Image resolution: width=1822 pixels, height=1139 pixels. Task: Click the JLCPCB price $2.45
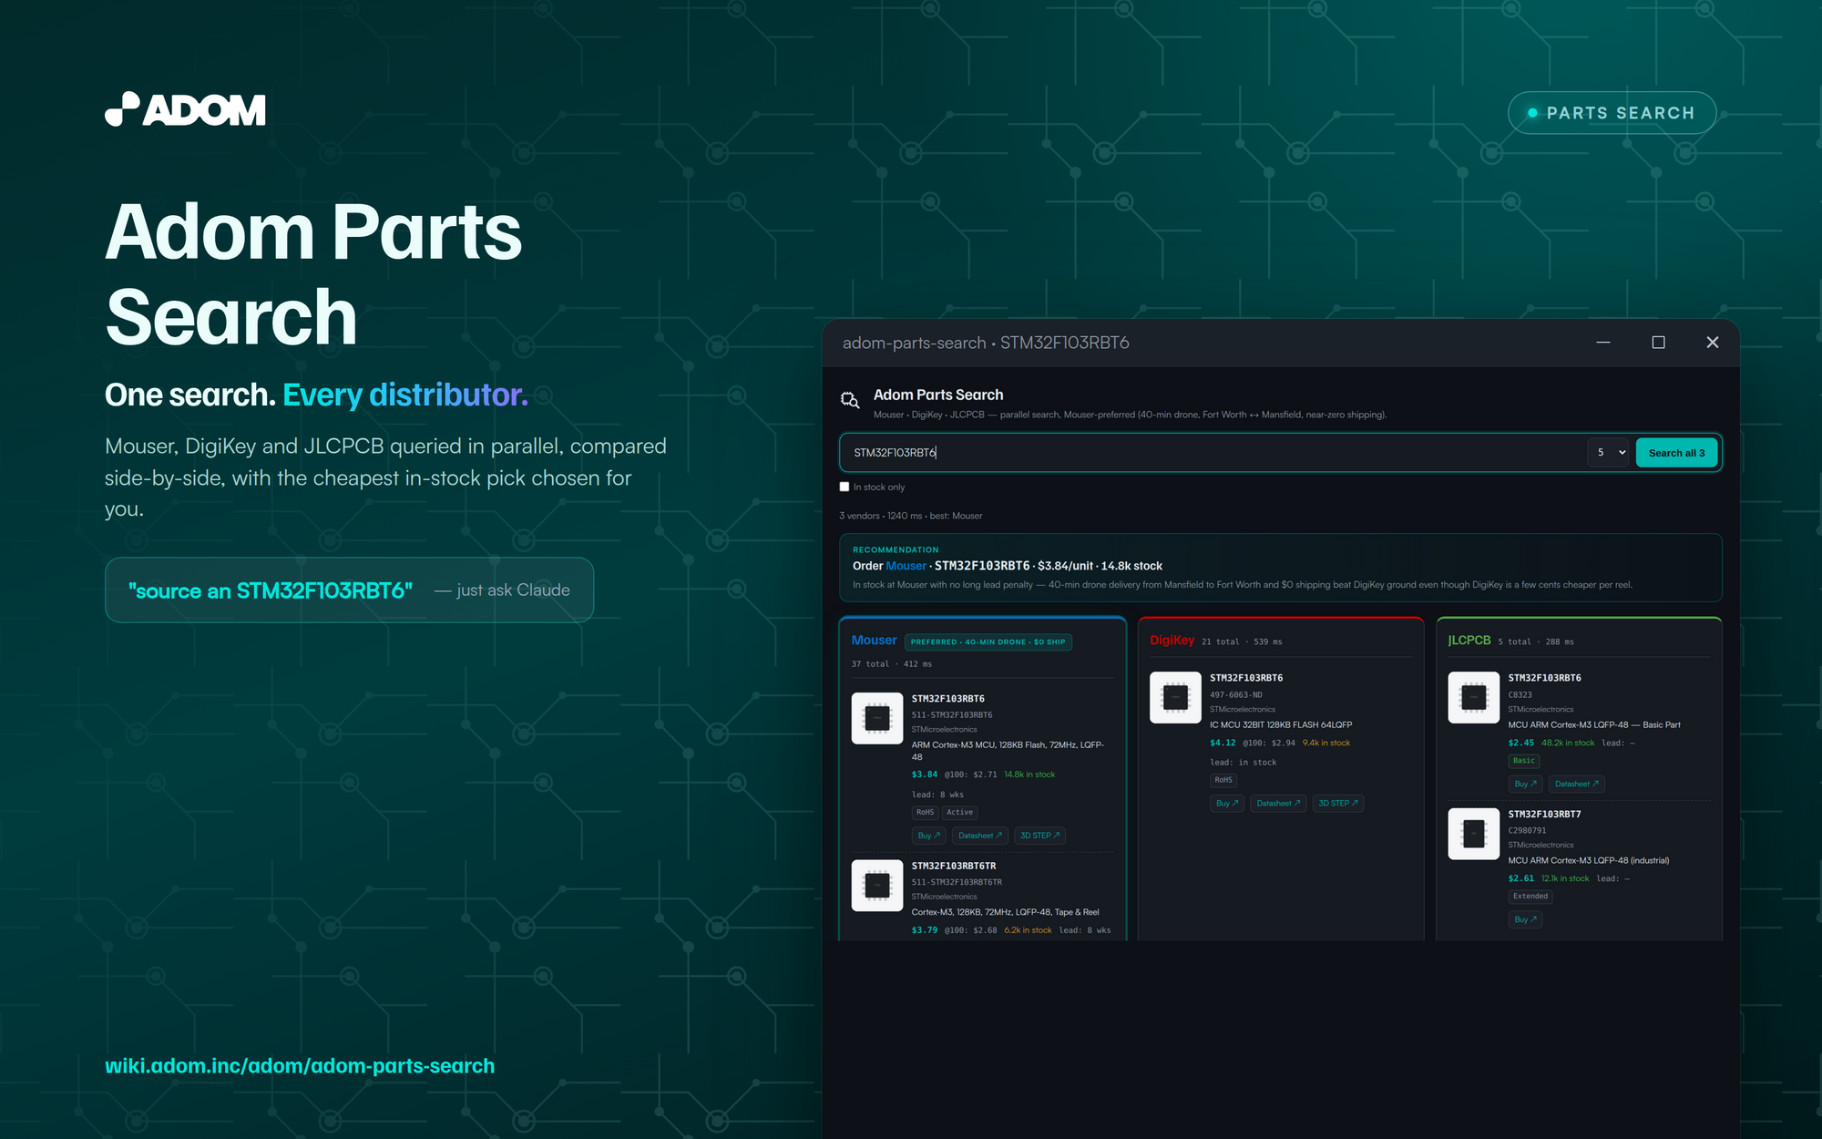(x=1520, y=744)
